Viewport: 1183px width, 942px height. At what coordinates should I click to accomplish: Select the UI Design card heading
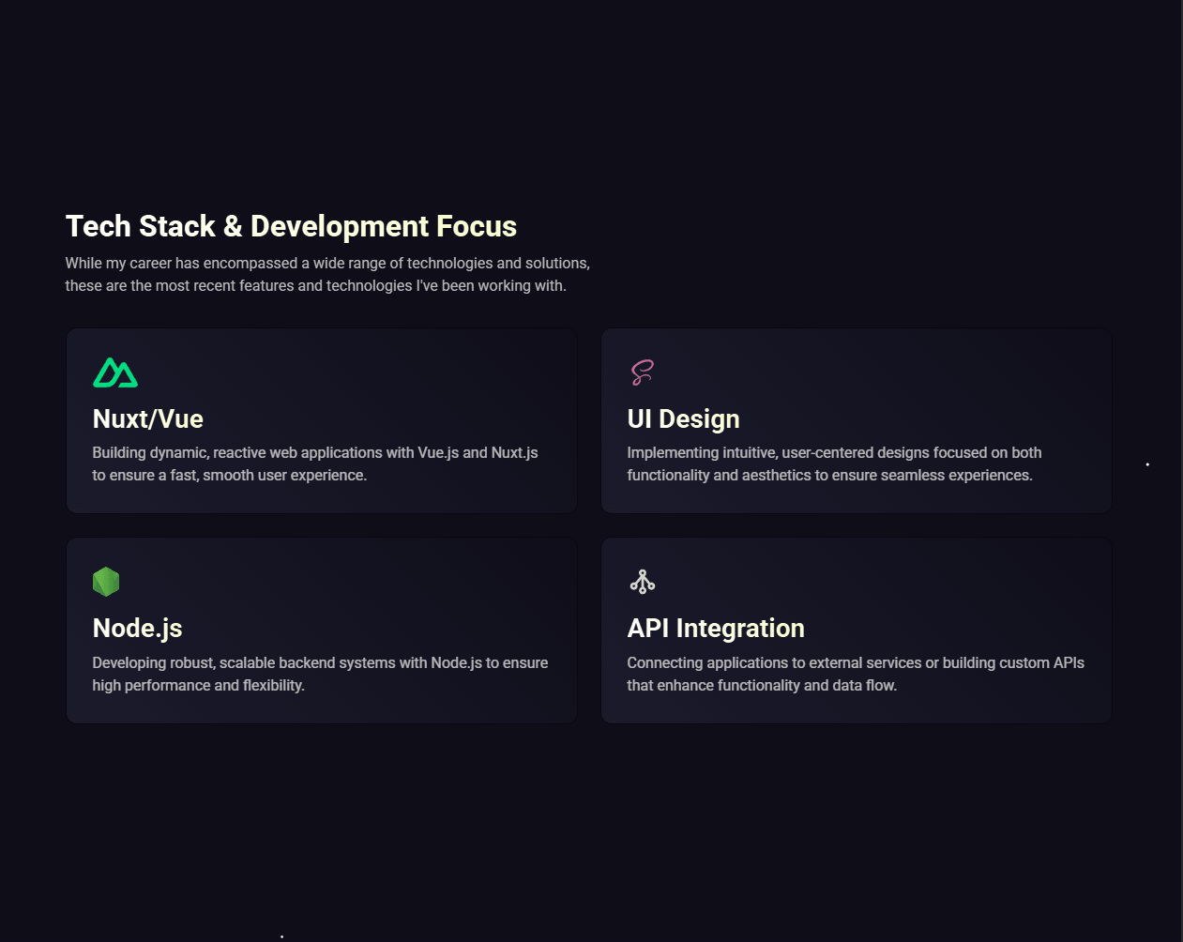(683, 418)
